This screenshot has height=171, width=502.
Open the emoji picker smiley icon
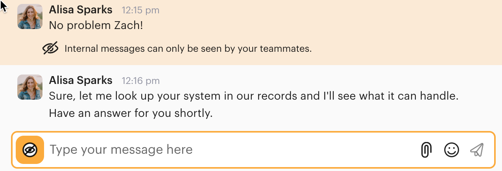point(451,150)
